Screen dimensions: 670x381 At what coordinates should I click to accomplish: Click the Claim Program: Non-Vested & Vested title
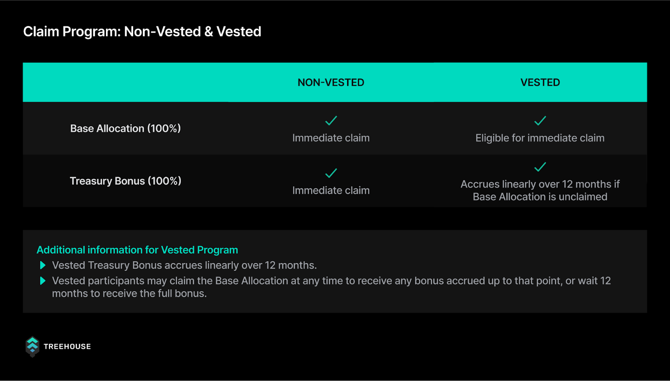[x=142, y=31]
